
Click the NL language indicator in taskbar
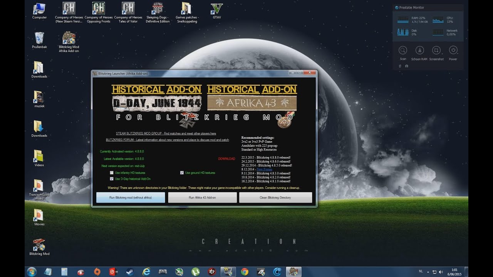(421, 271)
